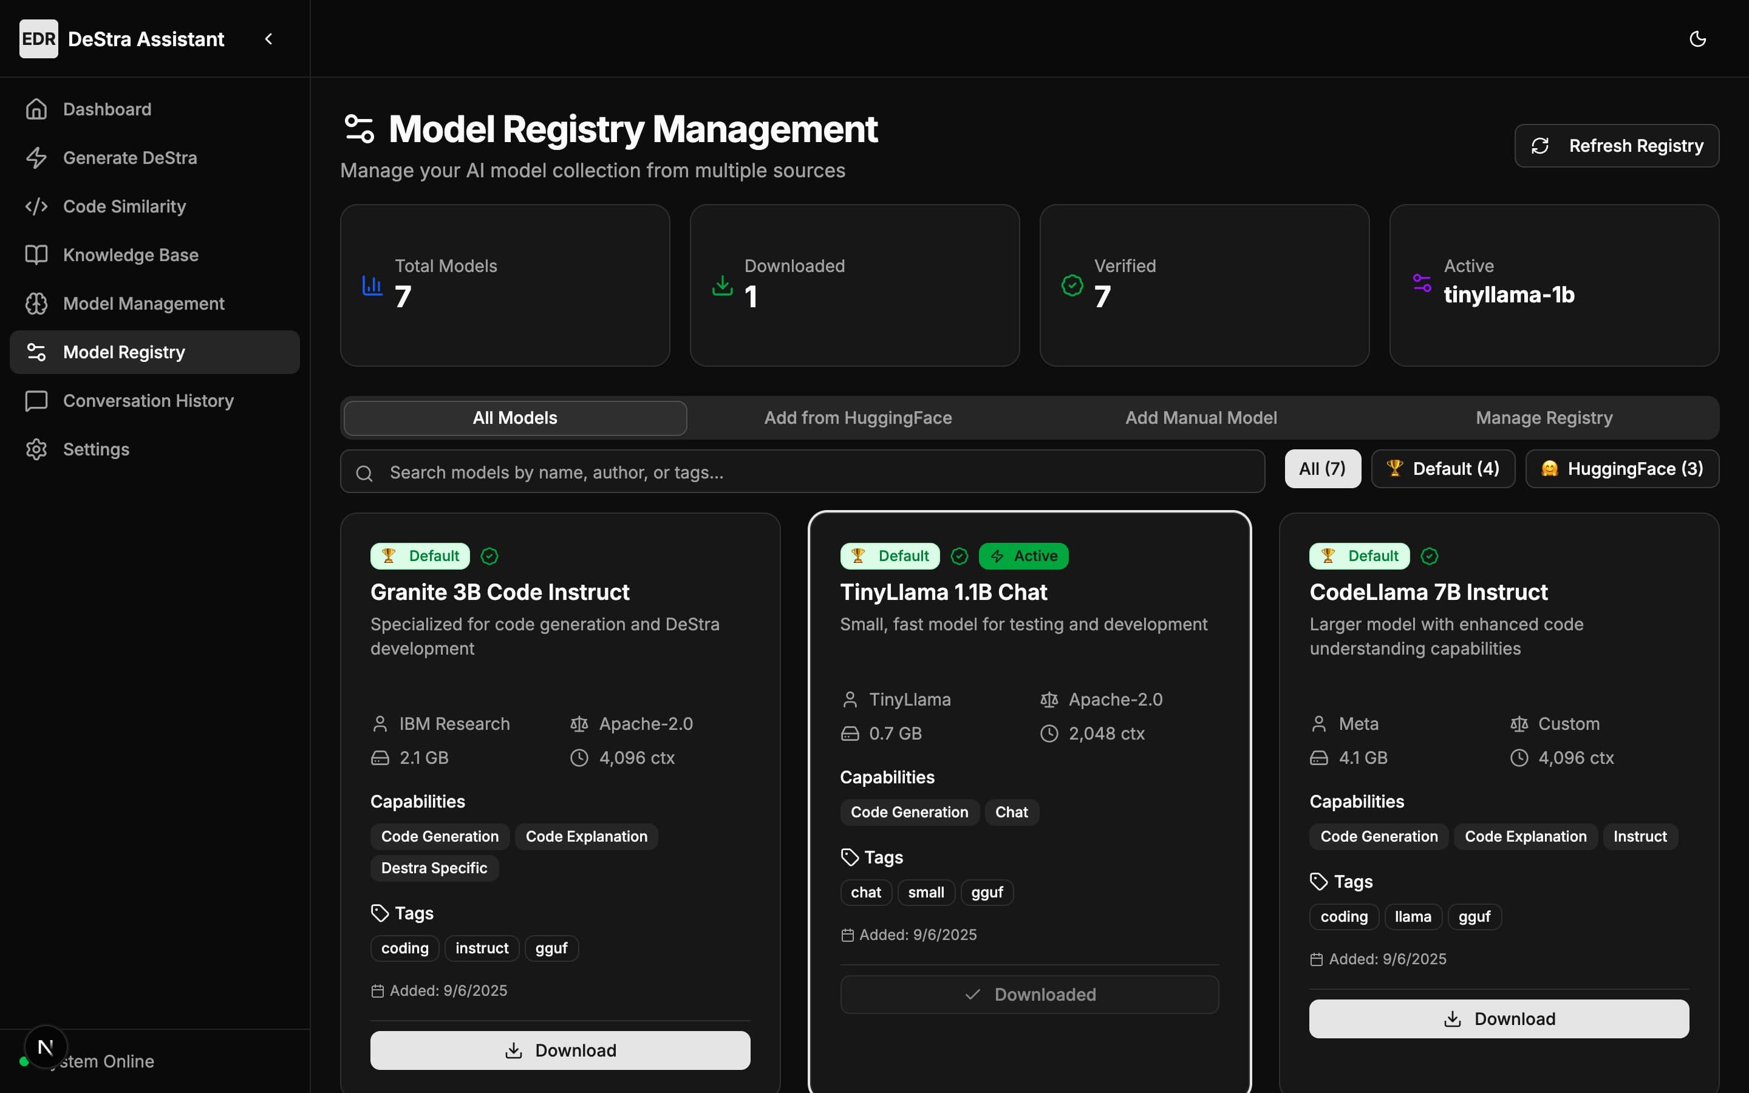Click verified check on CodeLlama 7B card
Image resolution: width=1749 pixels, height=1093 pixels.
click(x=1429, y=556)
